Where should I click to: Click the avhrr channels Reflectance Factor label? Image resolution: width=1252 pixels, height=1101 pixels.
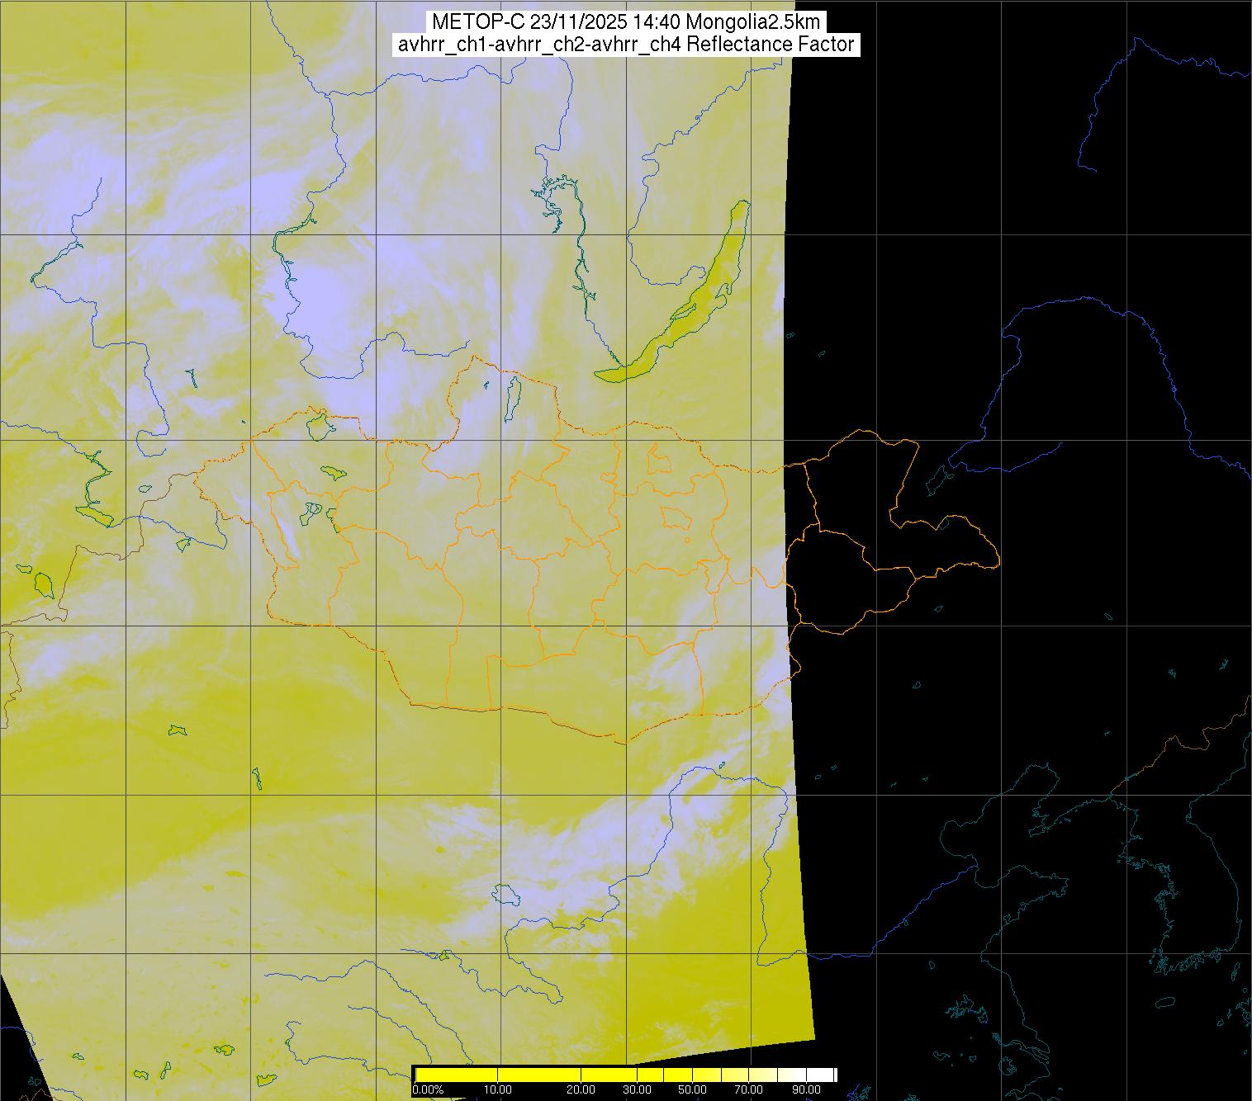tap(625, 45)
